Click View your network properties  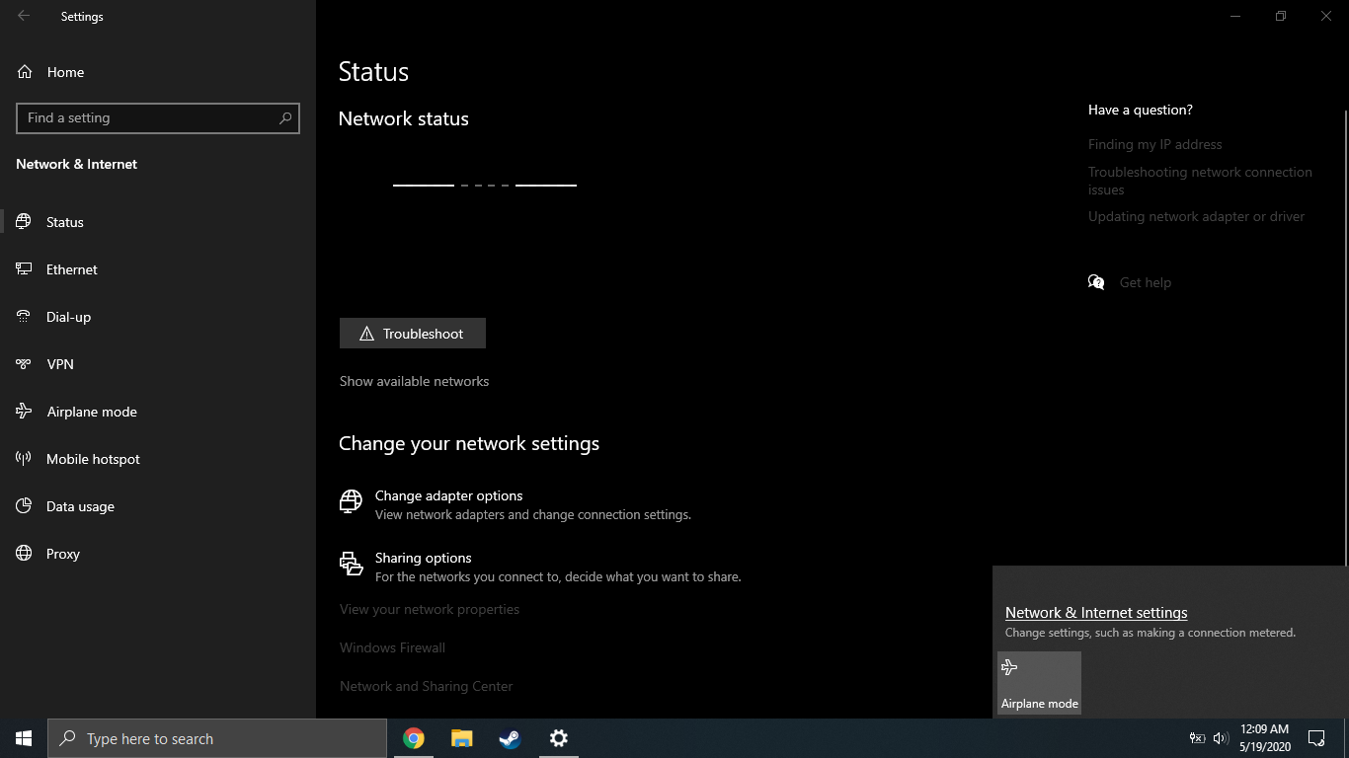[x=430, y=609]
